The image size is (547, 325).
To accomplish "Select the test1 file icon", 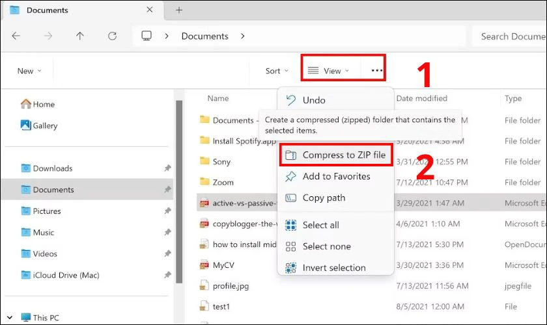I will pos(204,307).
